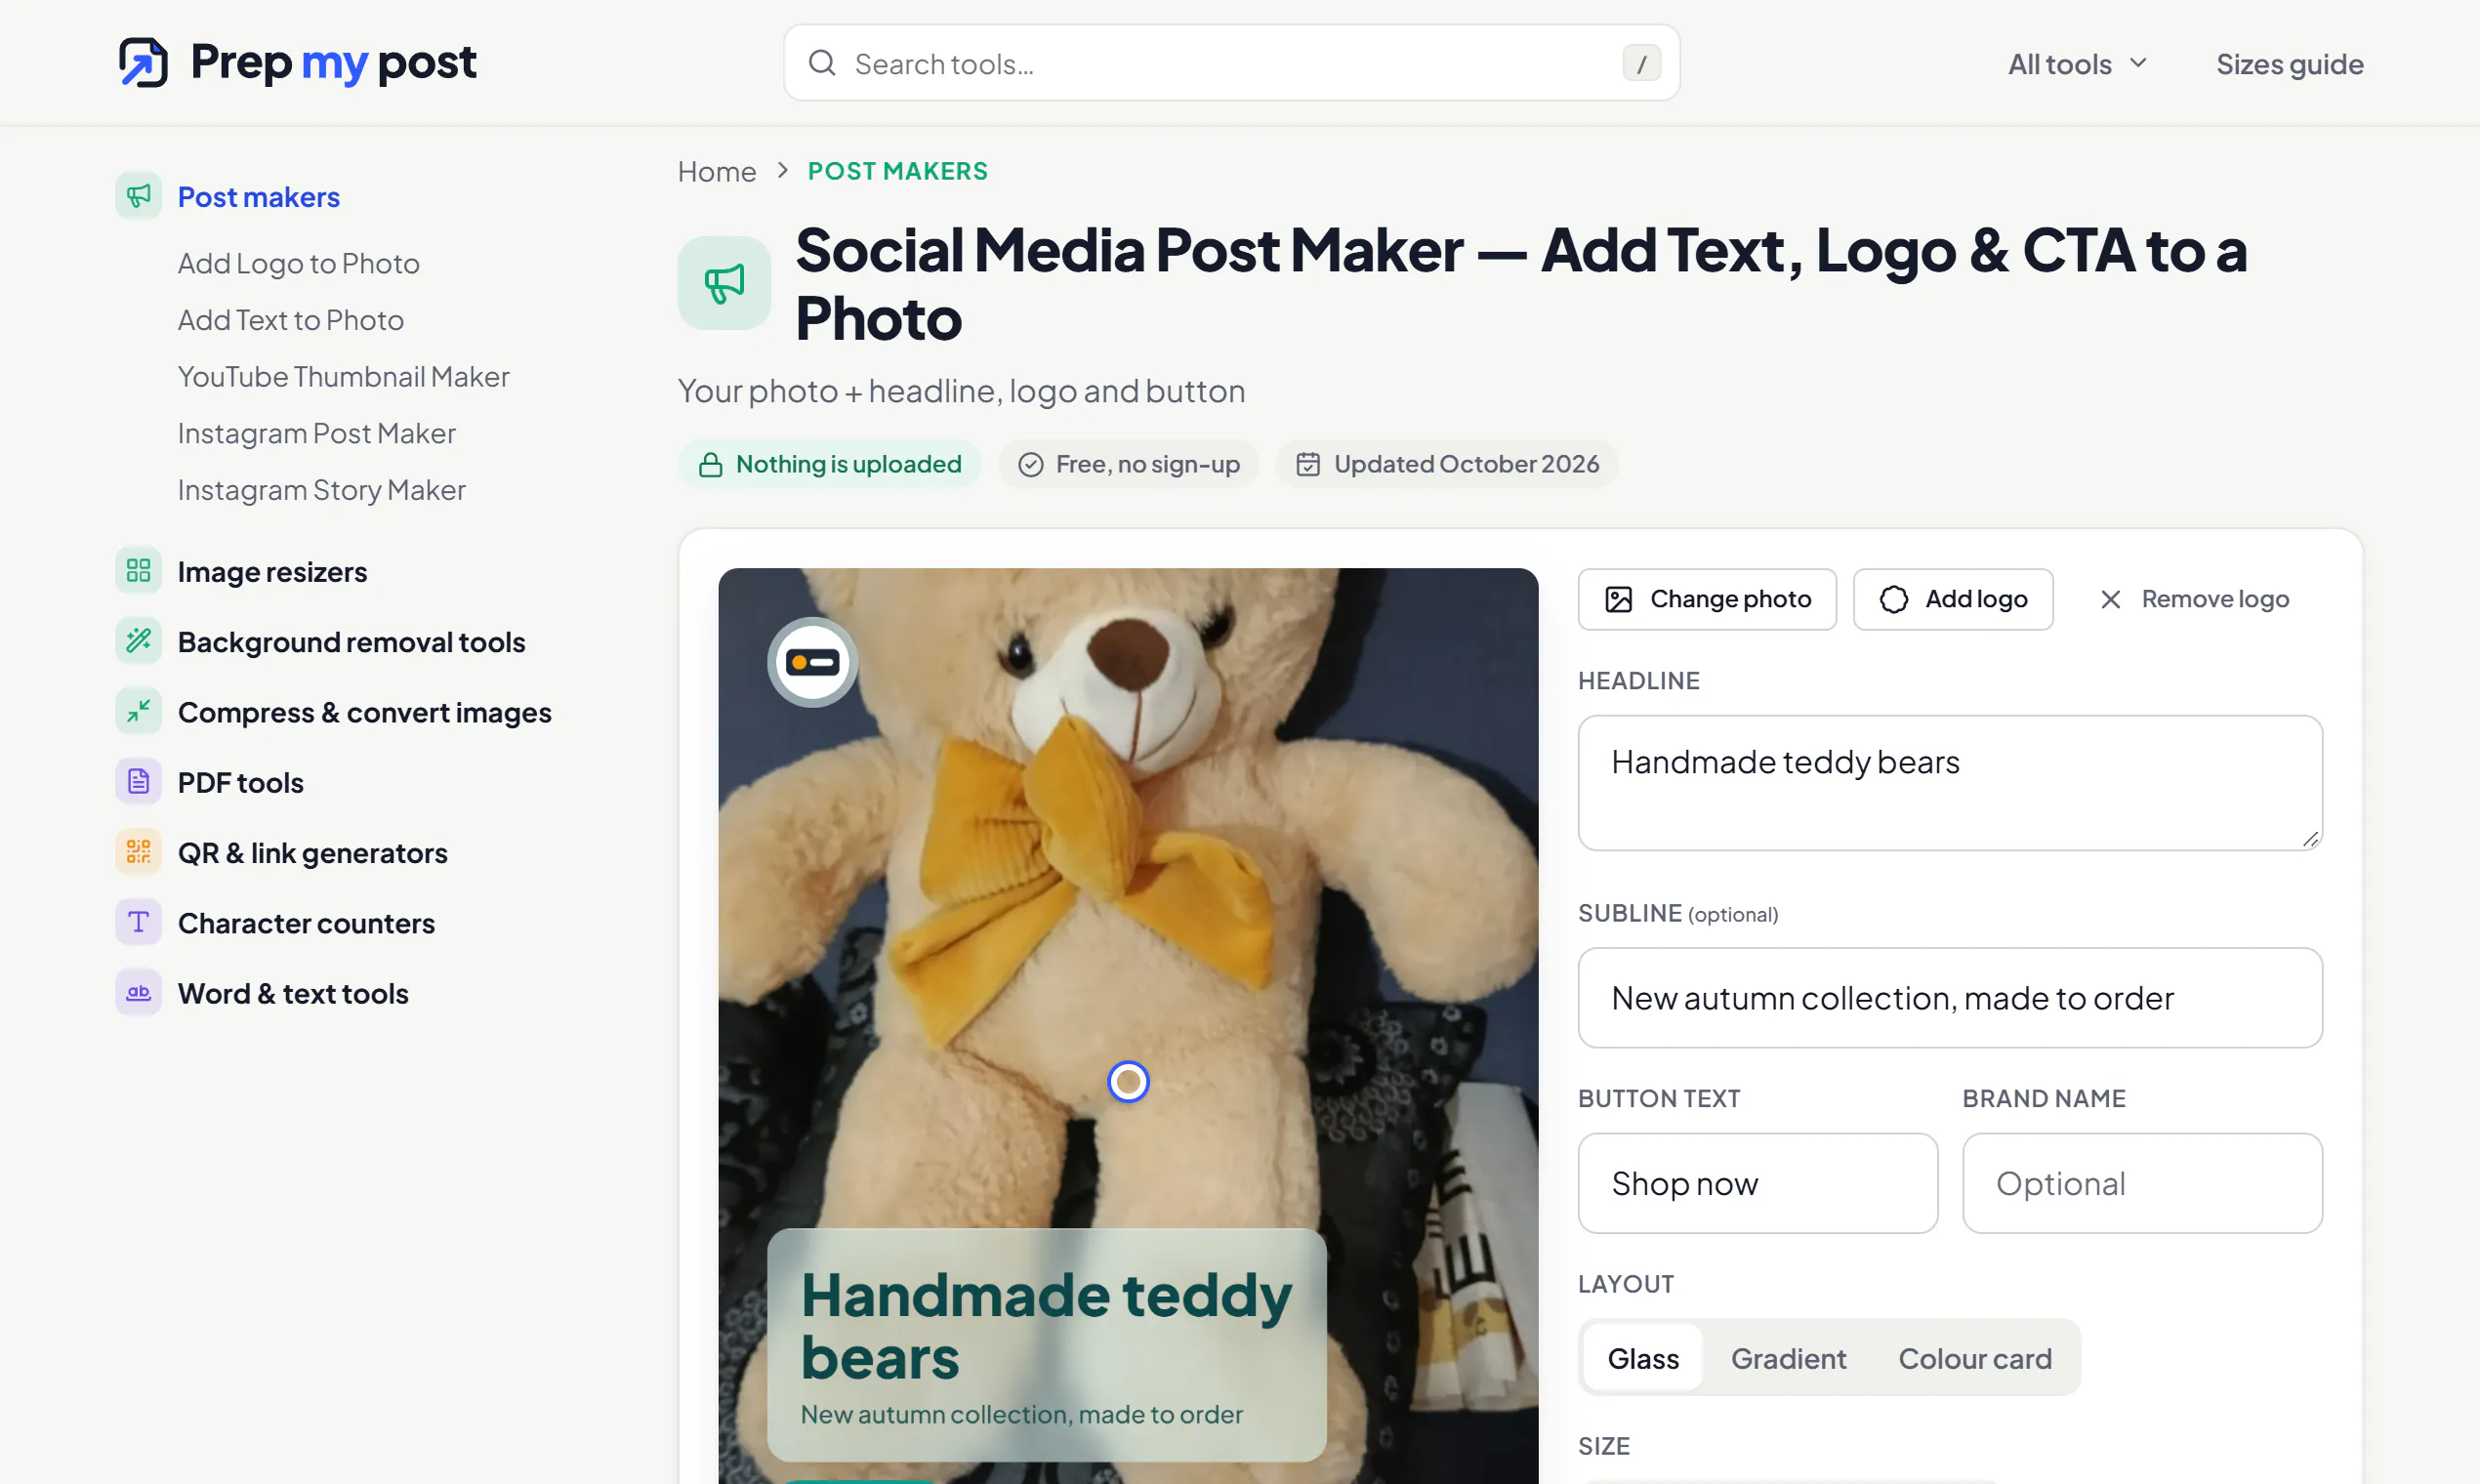The width and height of the screenshot is (2480, 1484).
Task: Click the Button text field with Shop now
Action: 1757,1183
